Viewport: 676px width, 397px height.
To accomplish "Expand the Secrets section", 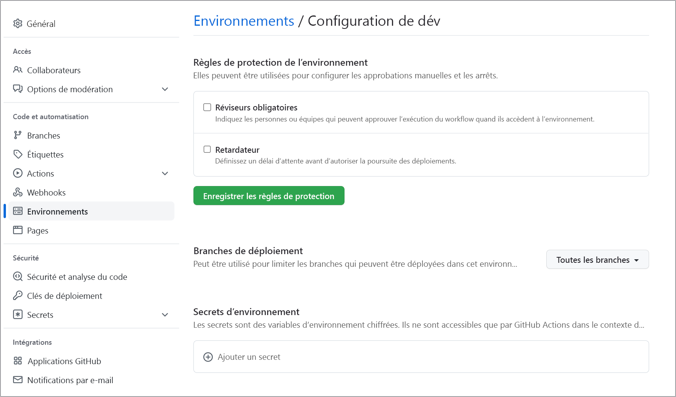I will [x=165, y=315].
